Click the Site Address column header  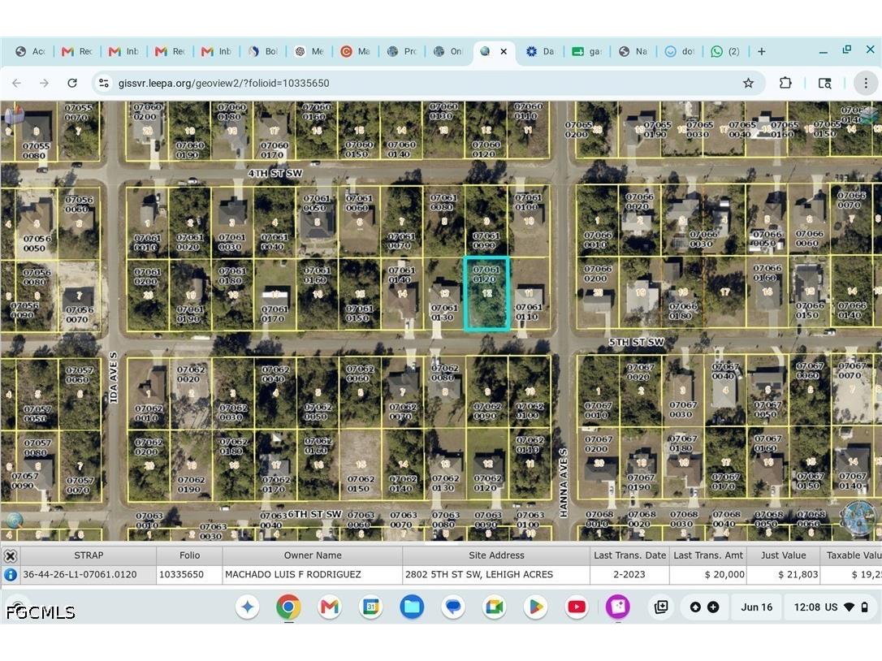pyautogui.click(x=496, y=555)
